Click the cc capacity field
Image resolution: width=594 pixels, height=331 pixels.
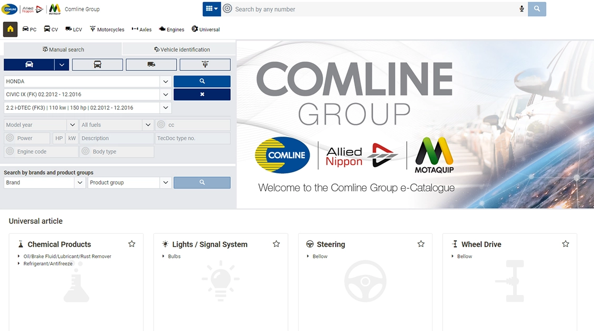tap(192, 125)
